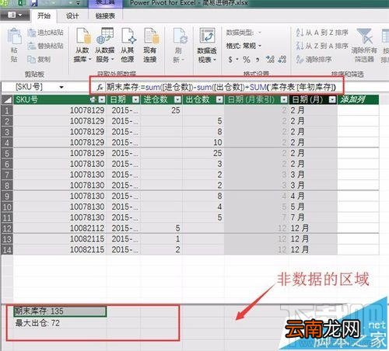Click SKU 10082115 in row 13
389x351 pixels.
click(x=60, y=239)
